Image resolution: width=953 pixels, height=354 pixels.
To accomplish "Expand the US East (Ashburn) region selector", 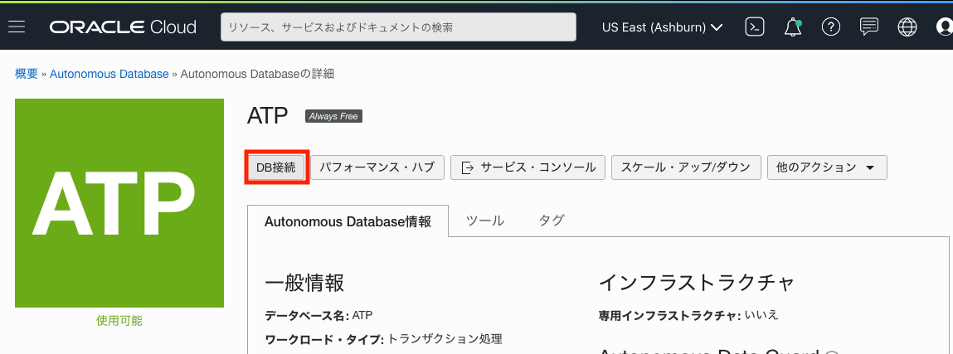I will coord(662,27).
